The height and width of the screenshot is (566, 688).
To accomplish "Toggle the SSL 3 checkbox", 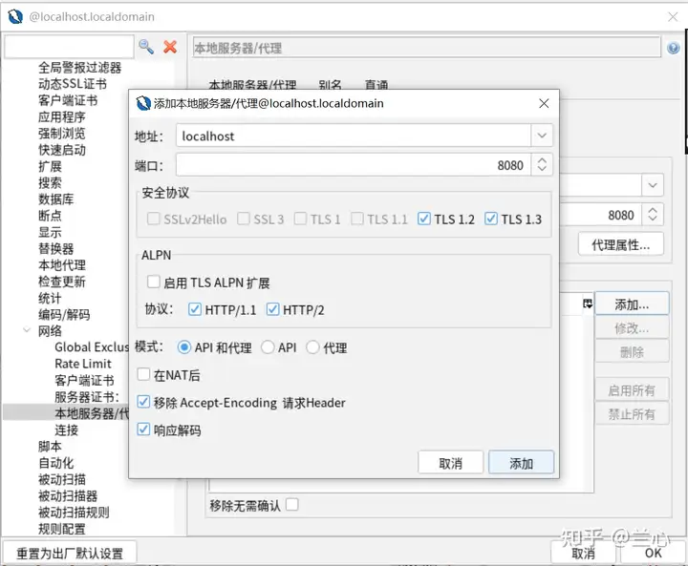I will [244, 219].
